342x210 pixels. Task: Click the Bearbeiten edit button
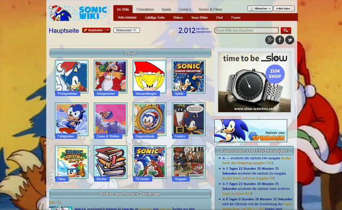(x=94, y=30)
